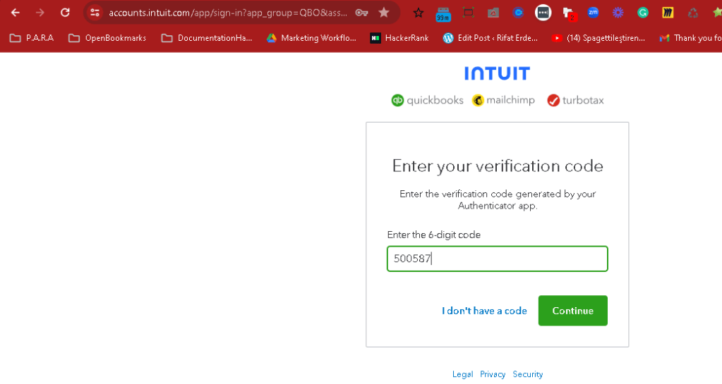Open the Privacy footer link
The height and width of the screenshot is (384, 722).
[x=493, y=374]
